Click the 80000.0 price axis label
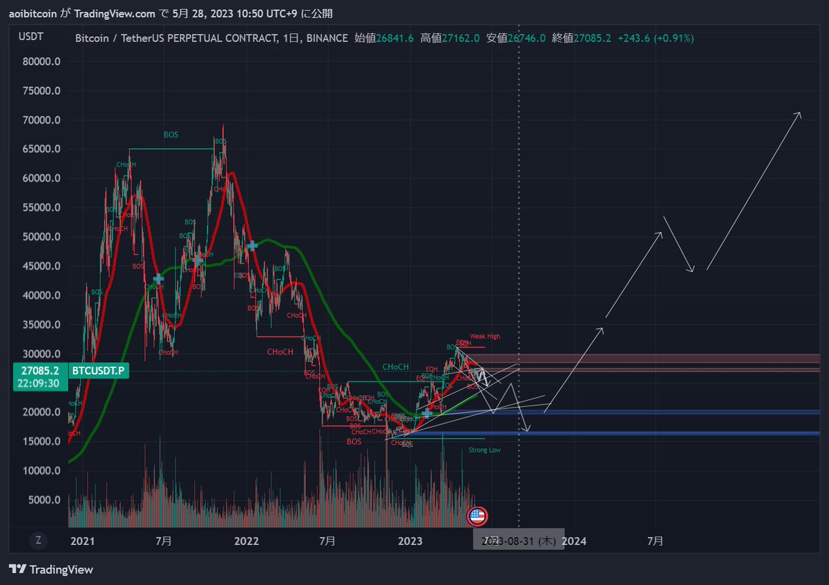Screen dimensions: 829x585 [x=42, y=61]
